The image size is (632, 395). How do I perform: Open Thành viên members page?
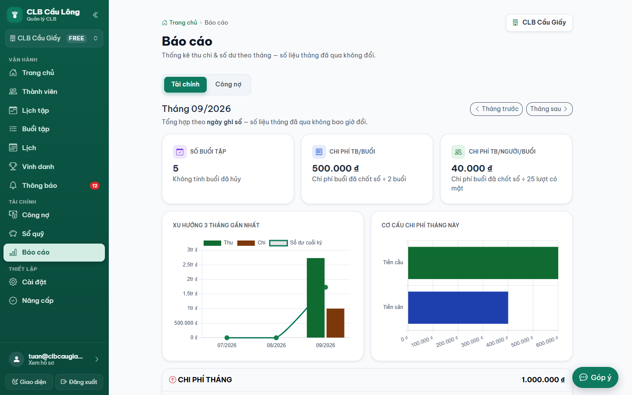point(54,92)
